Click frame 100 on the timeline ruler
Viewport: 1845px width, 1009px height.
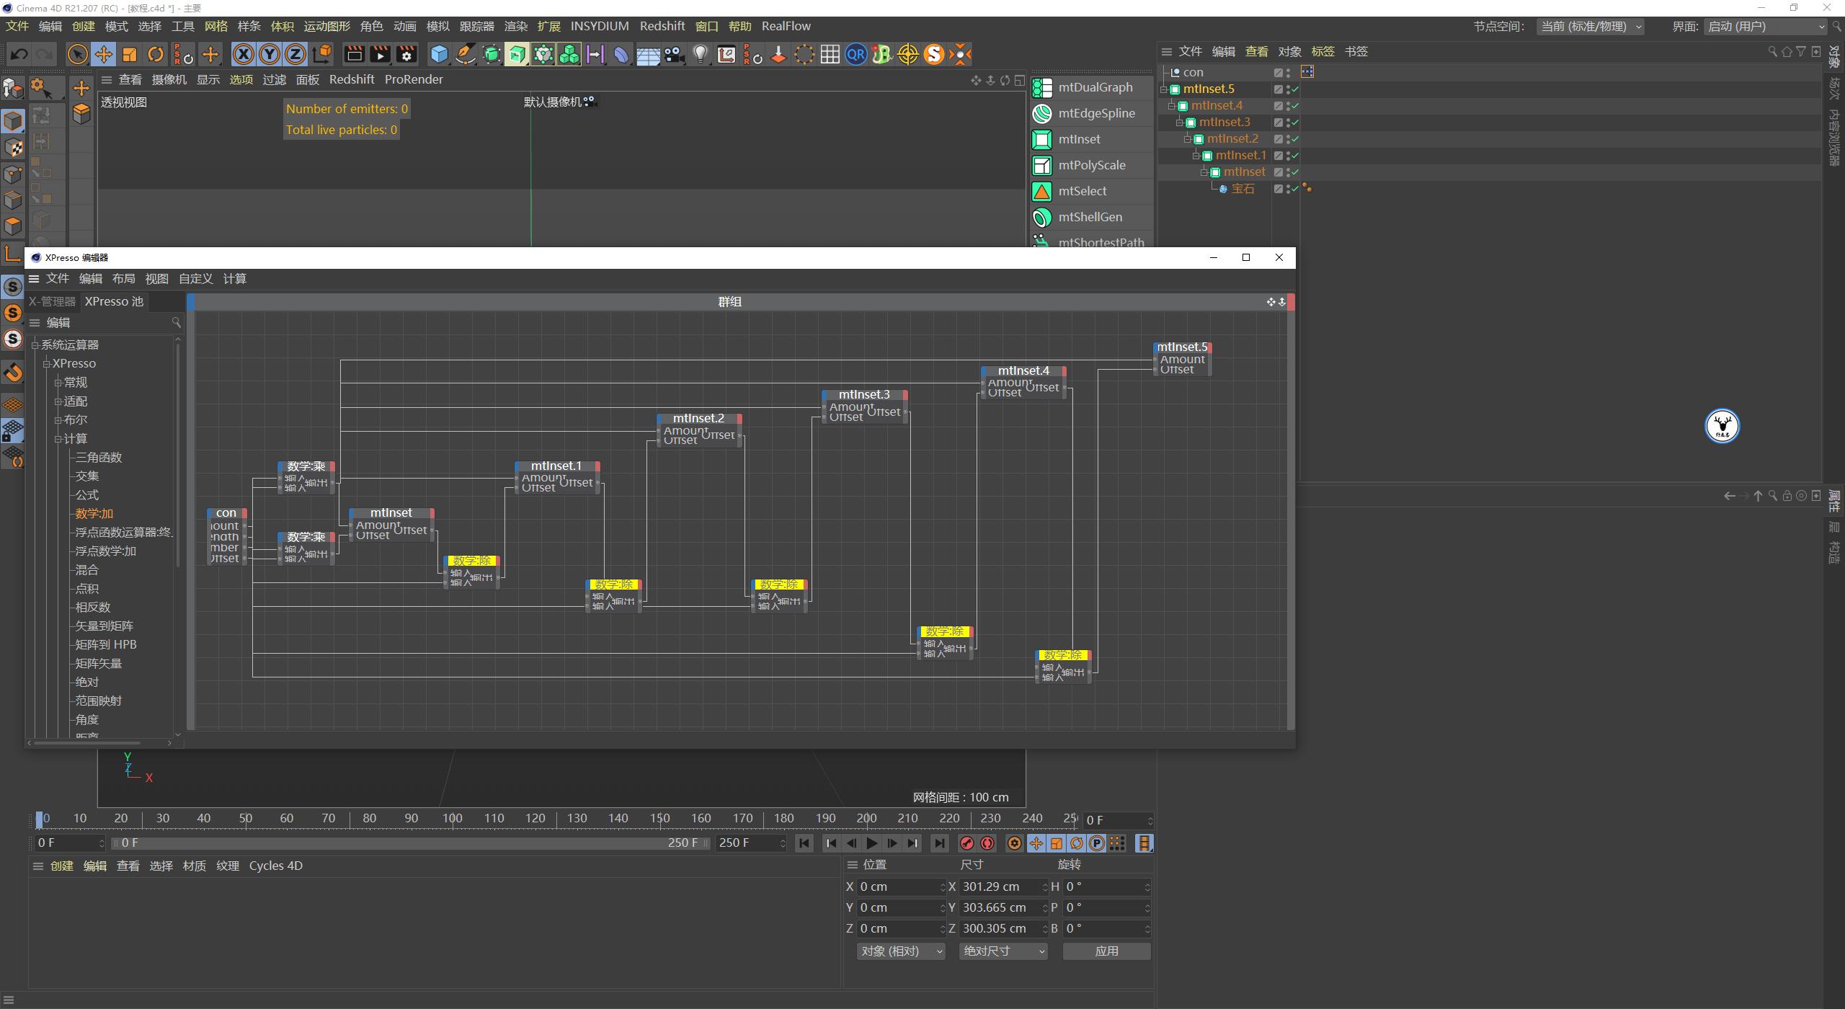(452, 818)
